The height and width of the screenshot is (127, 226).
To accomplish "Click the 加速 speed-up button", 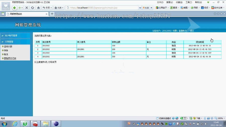I will pyautogui.click(x=146, y=8).
